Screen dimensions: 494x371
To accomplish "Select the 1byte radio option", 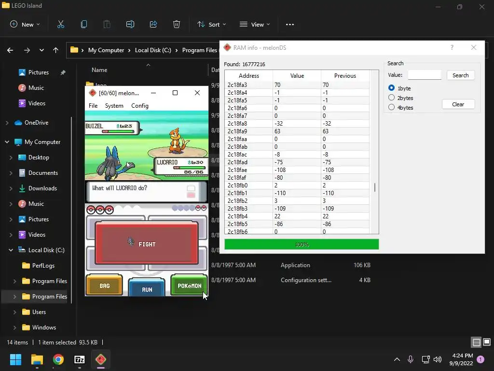I will pyautogui.click(x=391, y=88).
